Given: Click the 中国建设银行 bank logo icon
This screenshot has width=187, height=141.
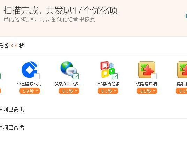Looking at the screenshot, I should tap(30, 70).
